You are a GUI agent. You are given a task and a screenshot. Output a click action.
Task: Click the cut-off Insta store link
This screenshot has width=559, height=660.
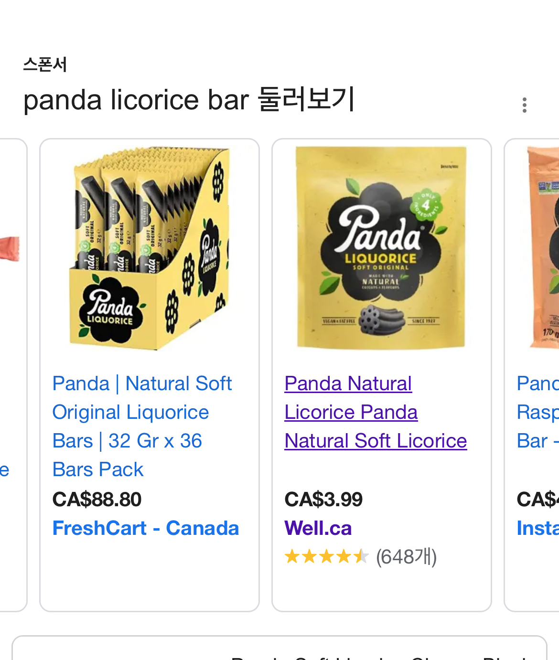[x=538, y=528]
